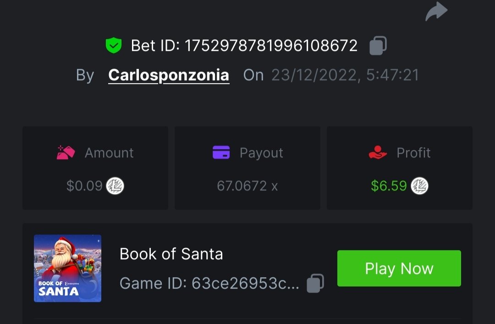Click the green verified shield icon
Viewport: 495px width, 324px height.
(x=114, y=46)
